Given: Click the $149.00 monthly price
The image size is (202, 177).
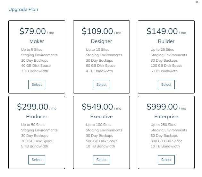Looking at the screenshot, I should coord(162,31).
